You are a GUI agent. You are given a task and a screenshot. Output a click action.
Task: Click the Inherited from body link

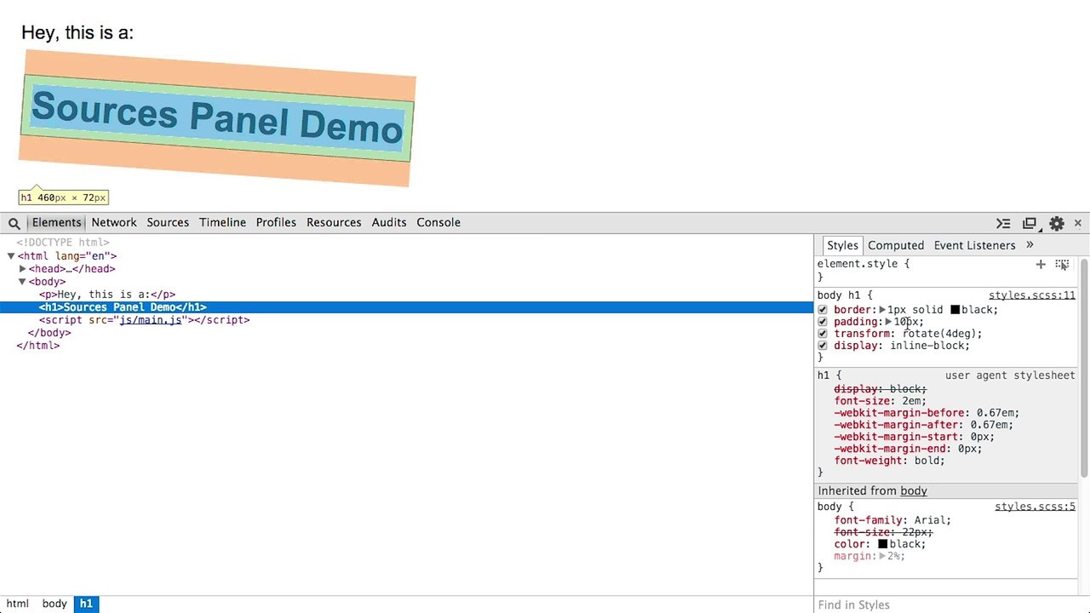click(x=914, y=491)
